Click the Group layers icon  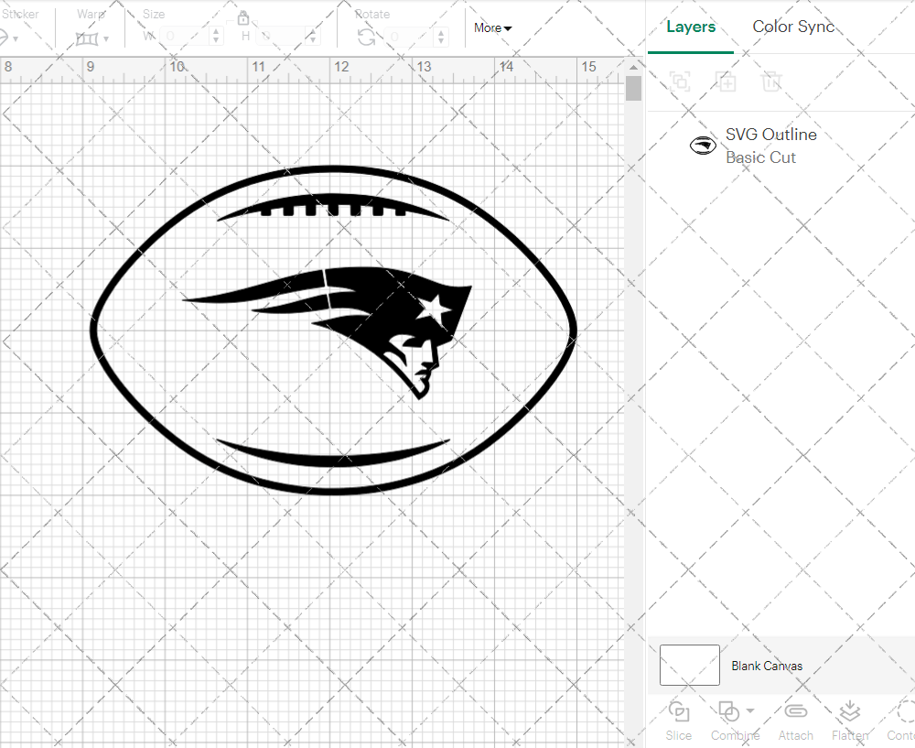point(680,81)
